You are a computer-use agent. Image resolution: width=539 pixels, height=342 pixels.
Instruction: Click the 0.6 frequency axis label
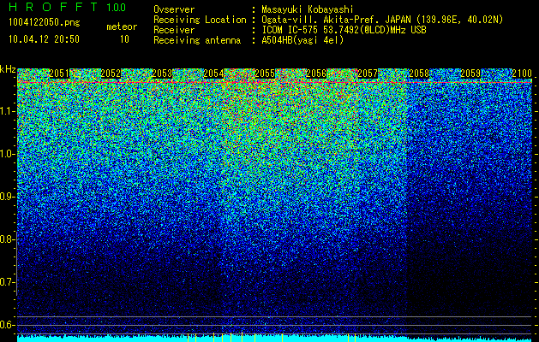tap(6, 325)
